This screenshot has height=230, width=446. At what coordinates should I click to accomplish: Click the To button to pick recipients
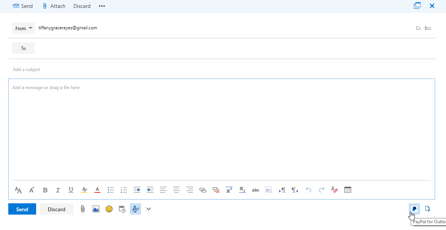(23, 48)
